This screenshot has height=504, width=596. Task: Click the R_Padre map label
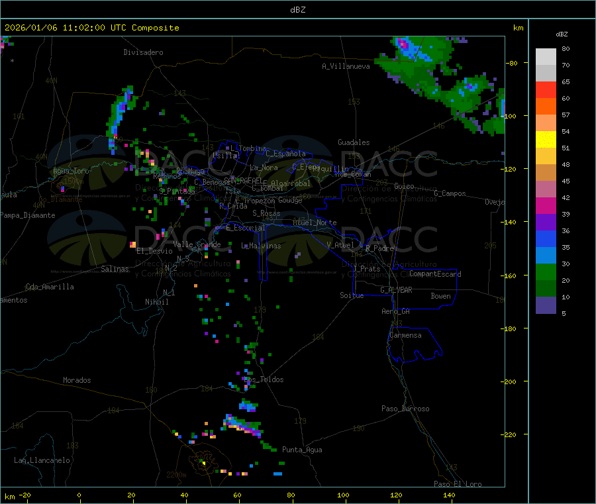(x=379, y=248)
